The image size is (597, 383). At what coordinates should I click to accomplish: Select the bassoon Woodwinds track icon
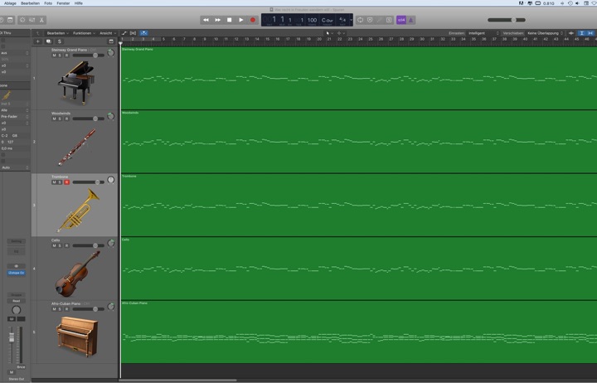tap(77, 148)
